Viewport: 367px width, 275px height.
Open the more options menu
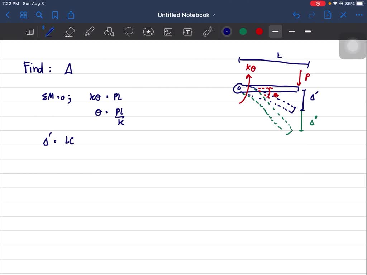(x=359, y=15)
